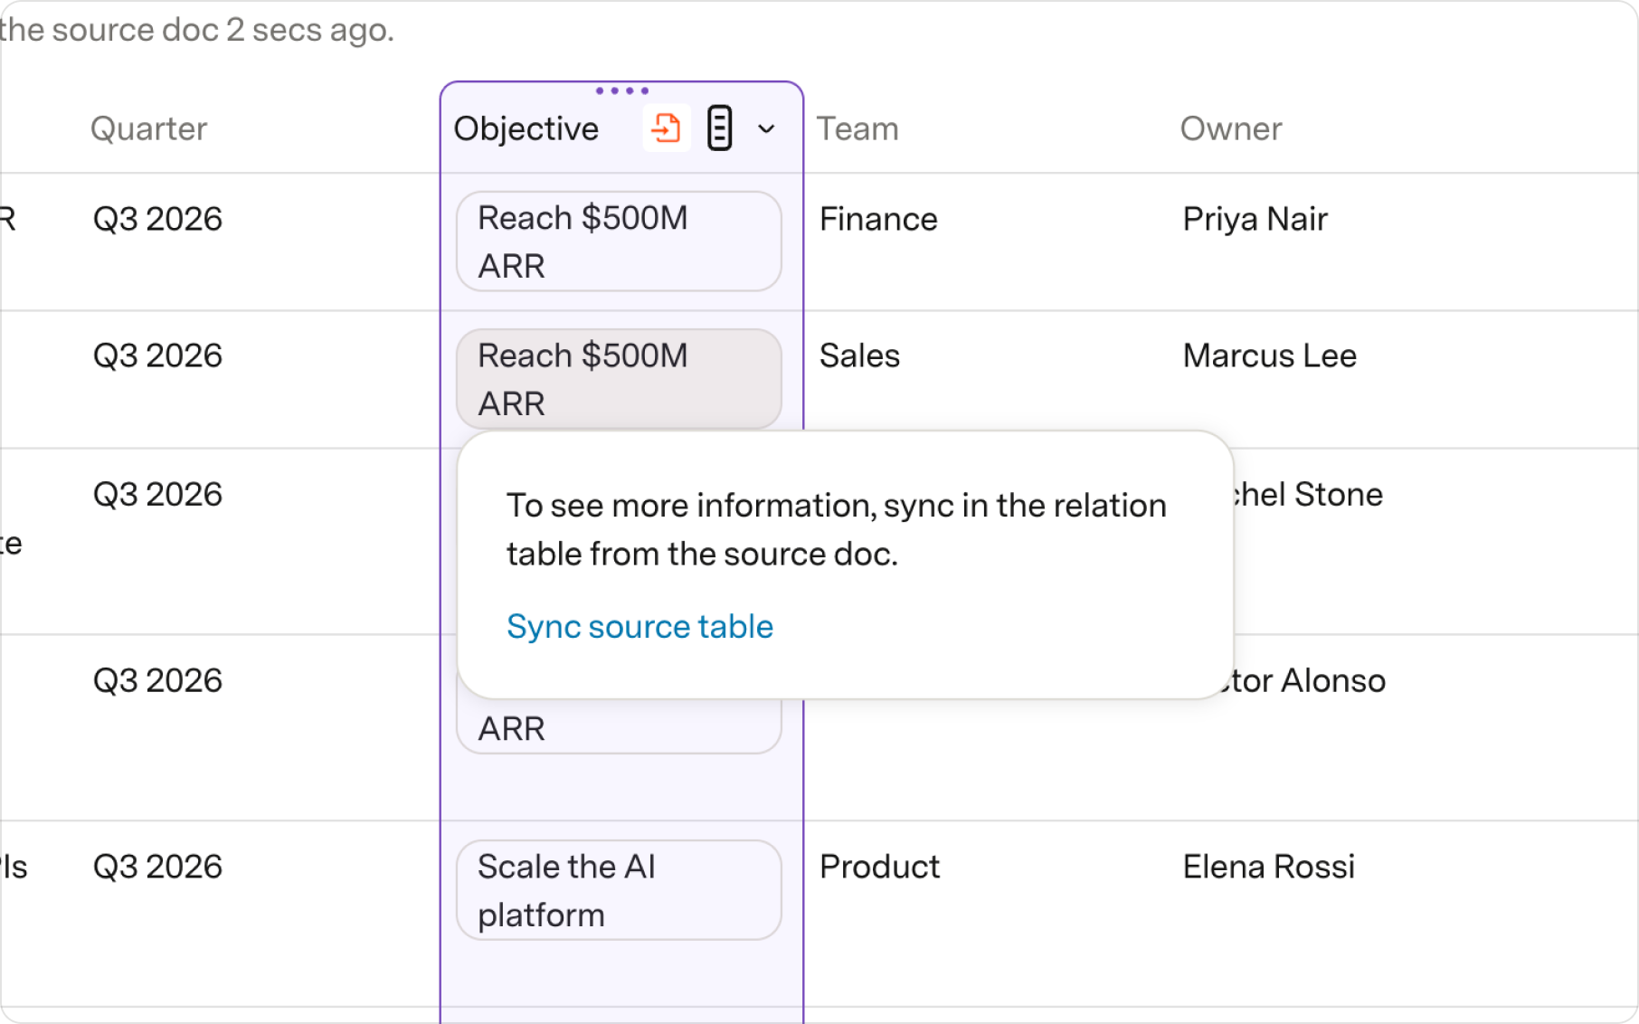
Task: Click the column type icon beside Objective
Action: [x=719, y=128]
